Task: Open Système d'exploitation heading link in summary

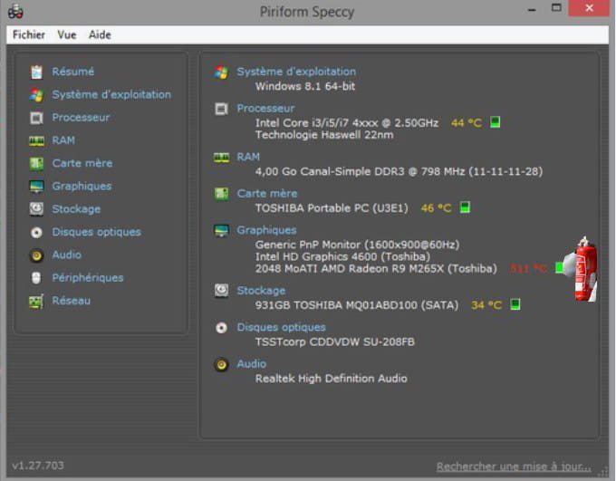Action: pos(296,72)
